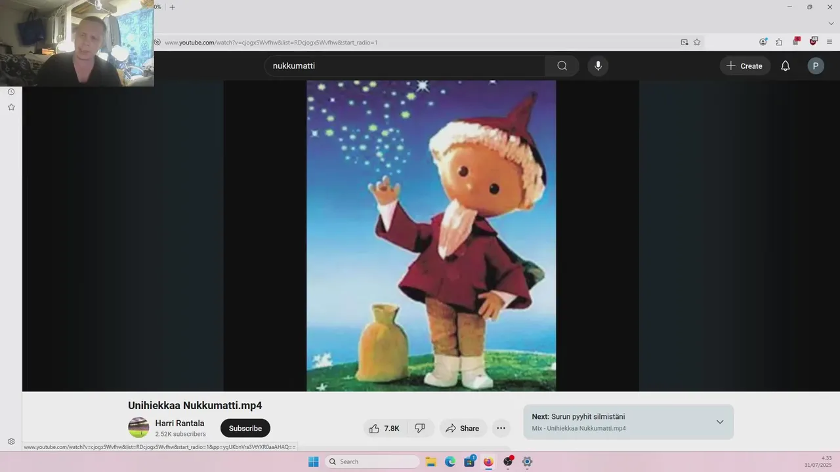Click the Nukkumatti video player image
The image size is (840, 472).
click(431, 236)
